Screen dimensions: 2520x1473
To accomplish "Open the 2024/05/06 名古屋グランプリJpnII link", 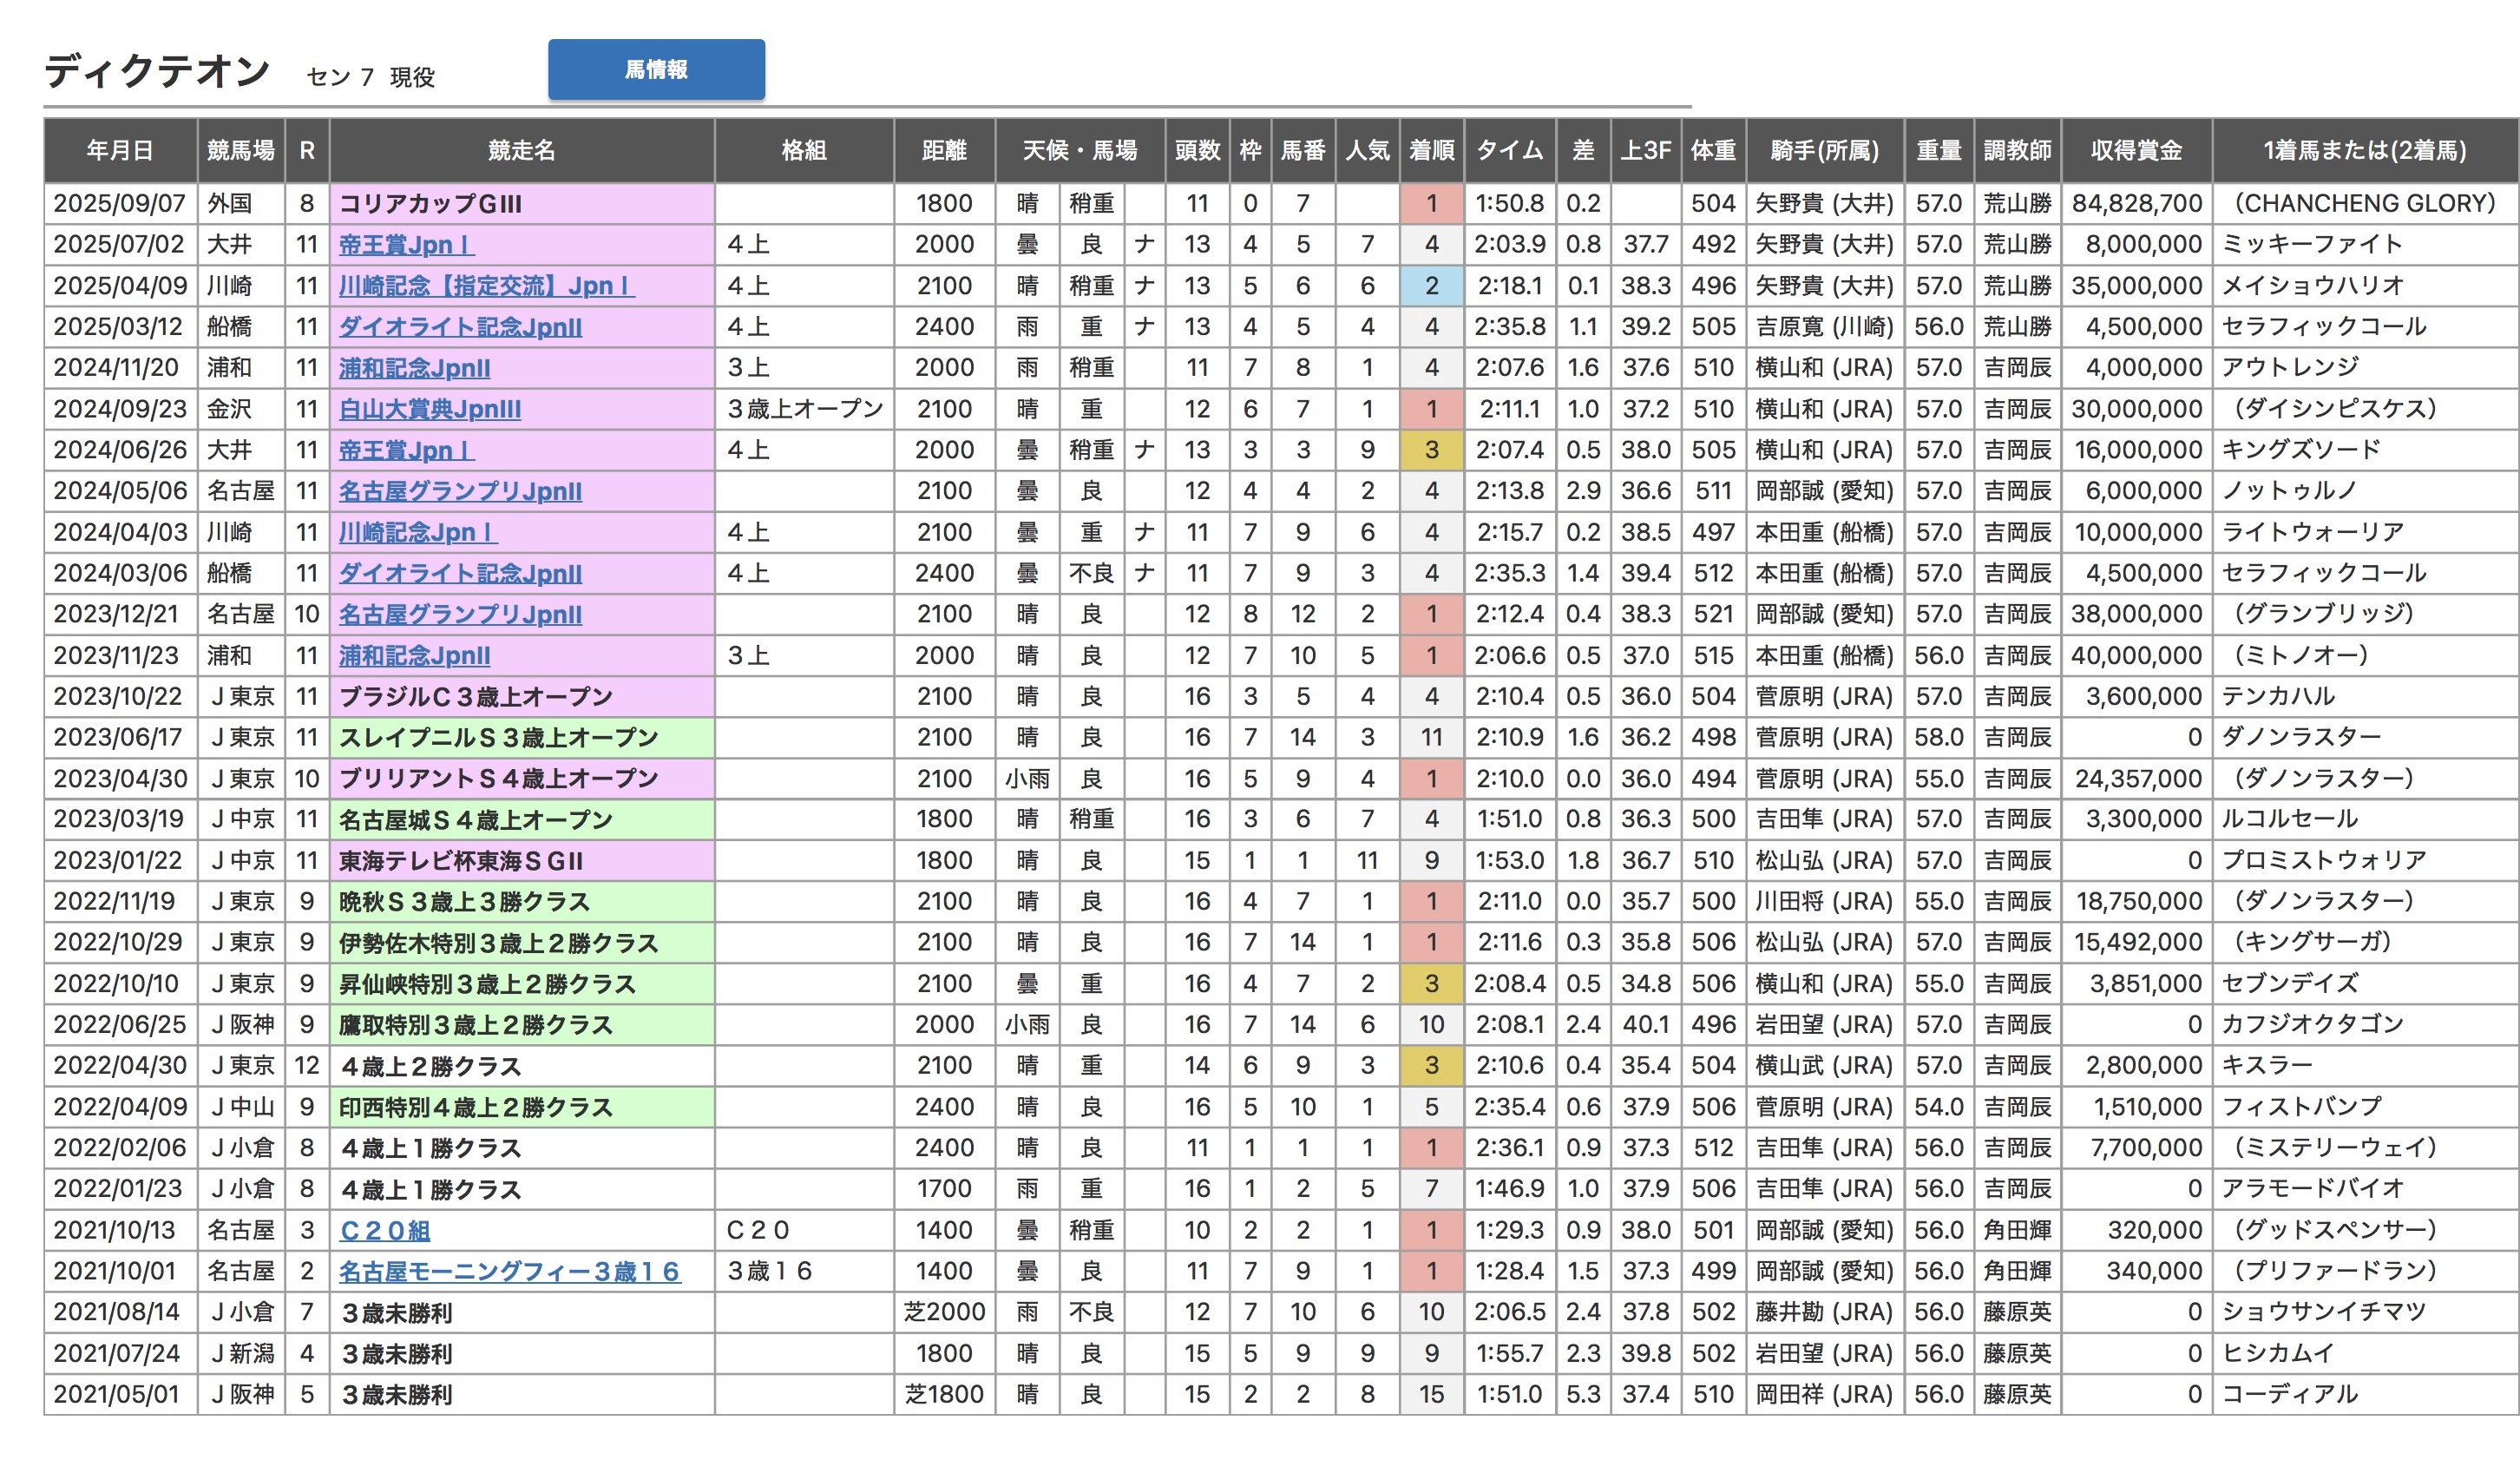I will (x=460, y=491).
